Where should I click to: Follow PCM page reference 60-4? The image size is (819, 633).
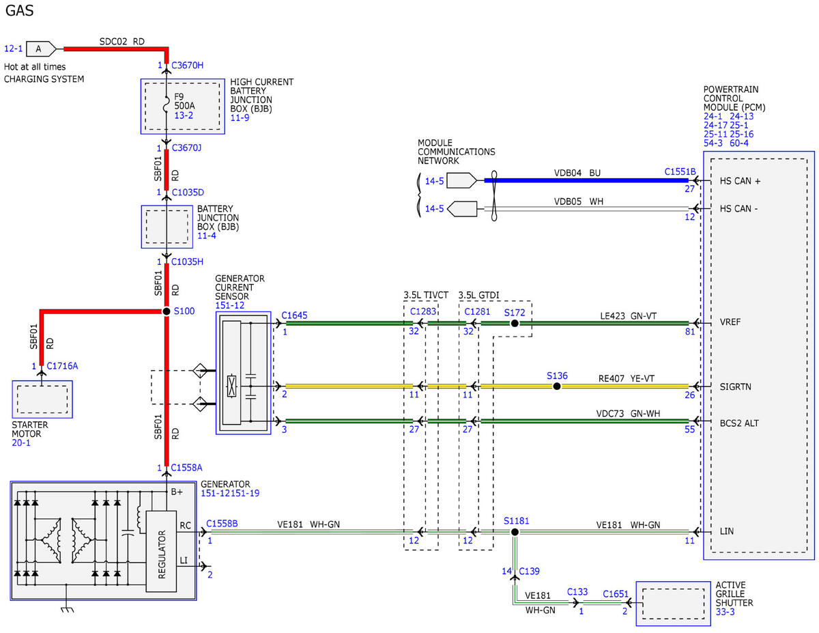click(739, 143)
